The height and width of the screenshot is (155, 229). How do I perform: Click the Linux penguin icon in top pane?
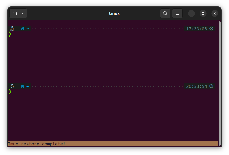point(12,28)
